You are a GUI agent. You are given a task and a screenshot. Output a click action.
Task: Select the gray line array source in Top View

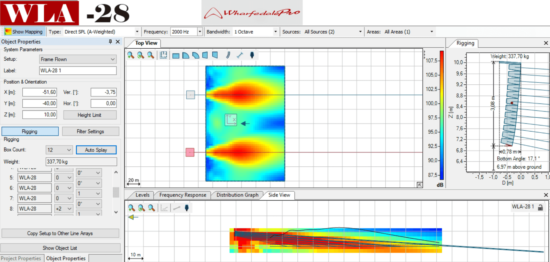[x=190, y=95]
